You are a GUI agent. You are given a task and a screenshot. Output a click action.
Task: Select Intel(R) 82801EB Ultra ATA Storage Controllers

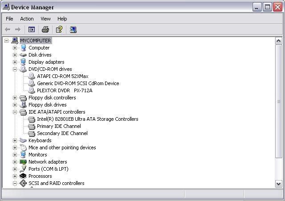(x=87, y=119)
